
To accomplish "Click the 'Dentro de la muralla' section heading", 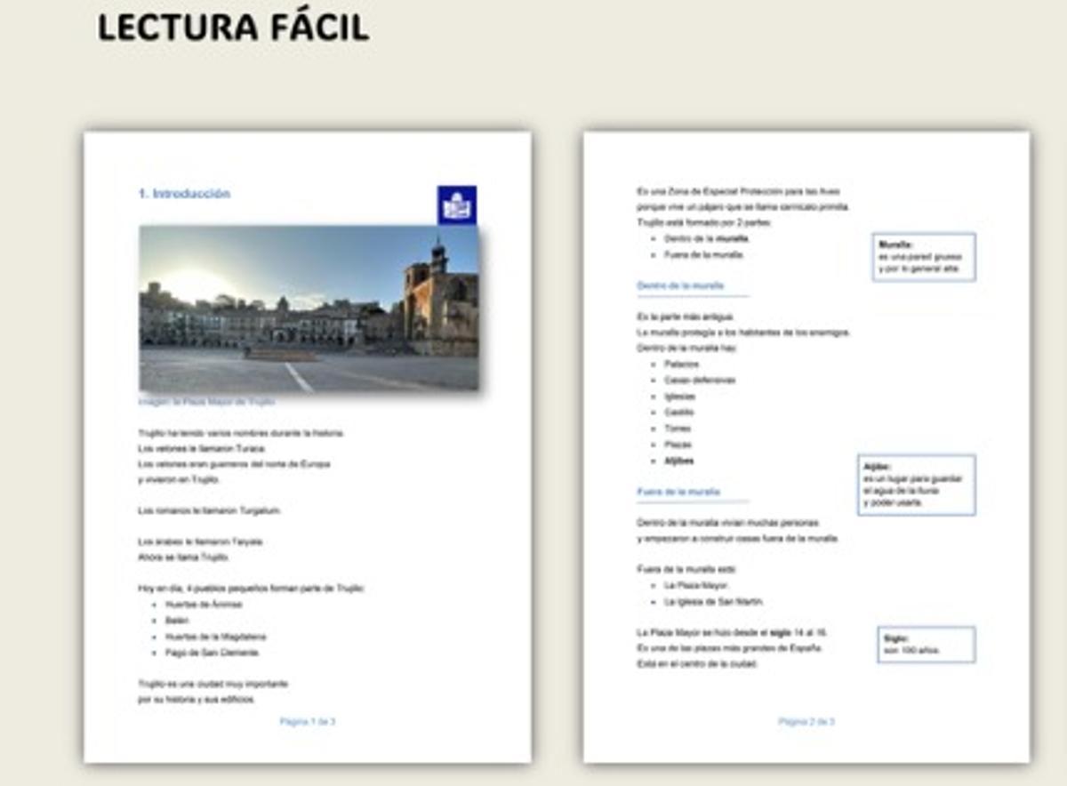I will coord(680,286).
